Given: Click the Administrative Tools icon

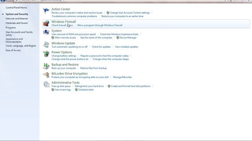Looking at the screenshot, I should point(46,85).
